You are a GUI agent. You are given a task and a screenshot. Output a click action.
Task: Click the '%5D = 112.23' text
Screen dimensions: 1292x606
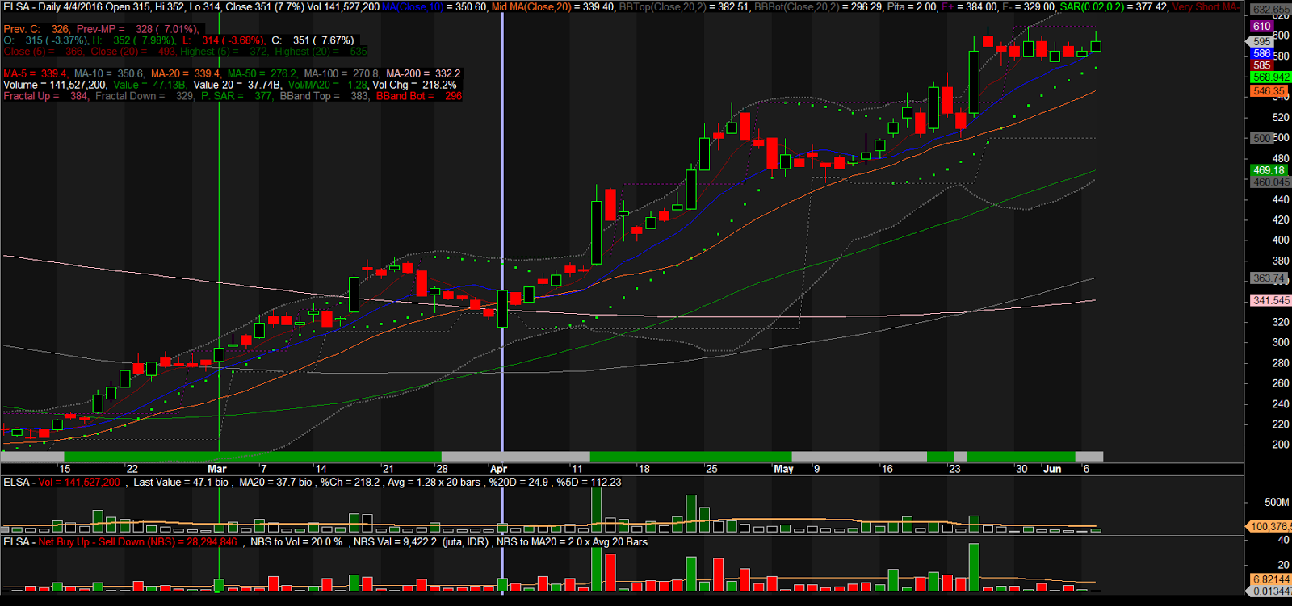(x=589, y=483)
